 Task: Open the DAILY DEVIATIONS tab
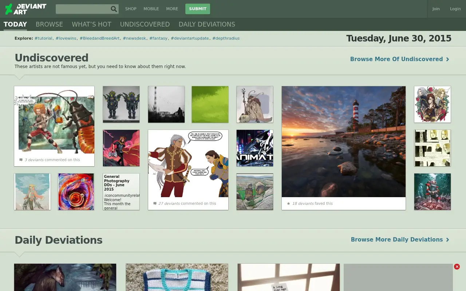[x=207, y=24]
